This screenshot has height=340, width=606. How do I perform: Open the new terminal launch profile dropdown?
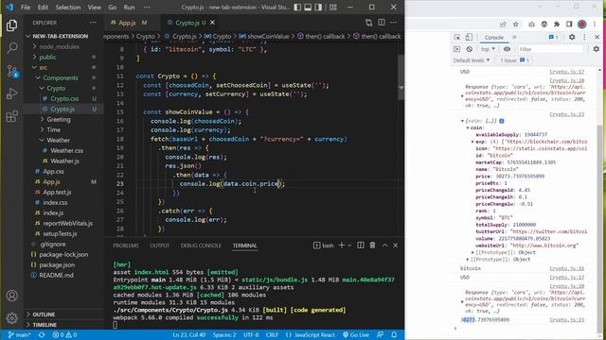[349, 246]
